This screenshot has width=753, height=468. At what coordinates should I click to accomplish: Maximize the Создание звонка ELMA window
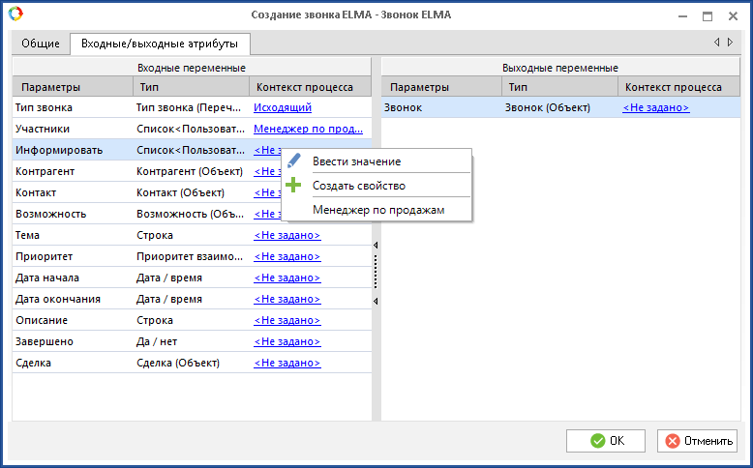point(708,15)
